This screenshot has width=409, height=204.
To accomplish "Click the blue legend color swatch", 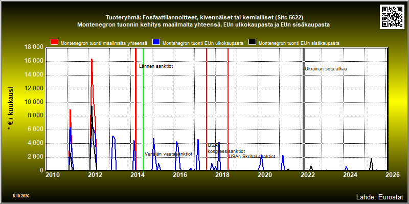I will click(156, 43).
